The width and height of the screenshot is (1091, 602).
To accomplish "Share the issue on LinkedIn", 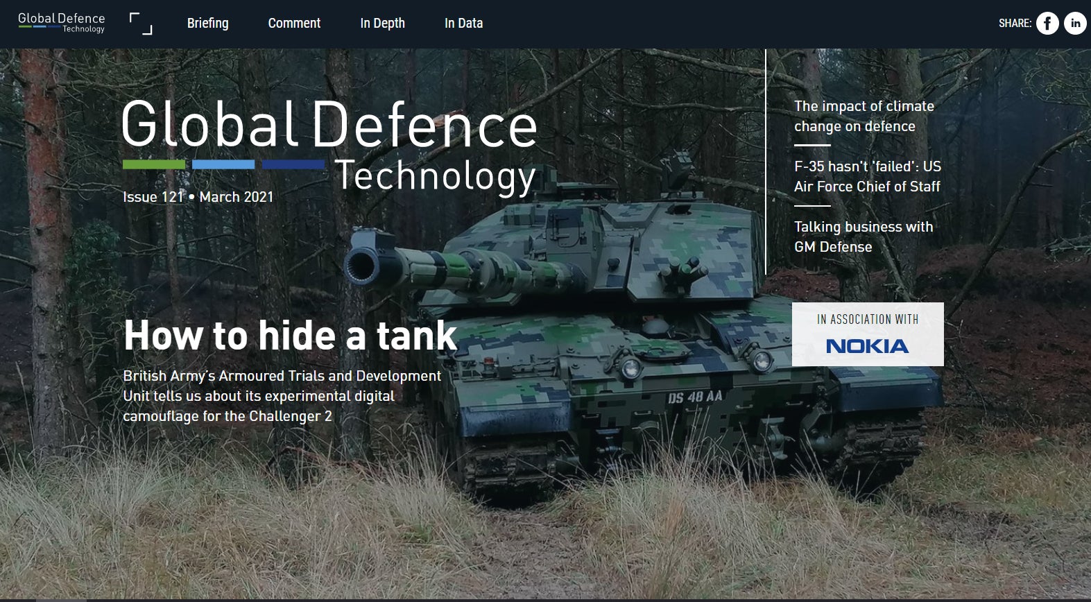I will [x=1075, y=24].
